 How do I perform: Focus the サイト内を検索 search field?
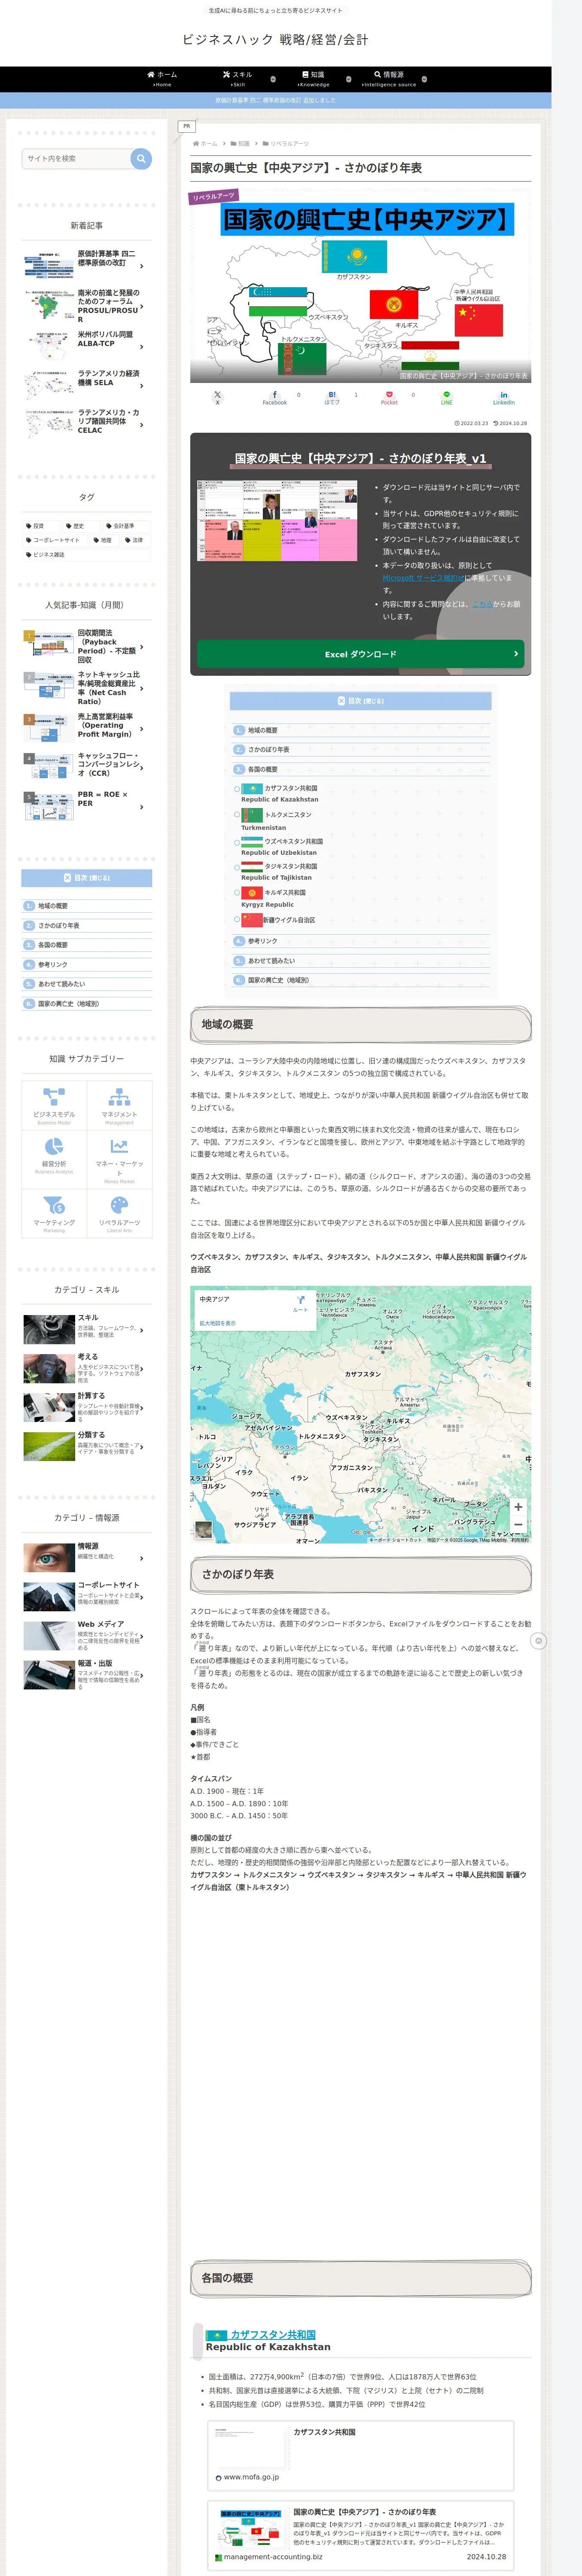[76, 158]
